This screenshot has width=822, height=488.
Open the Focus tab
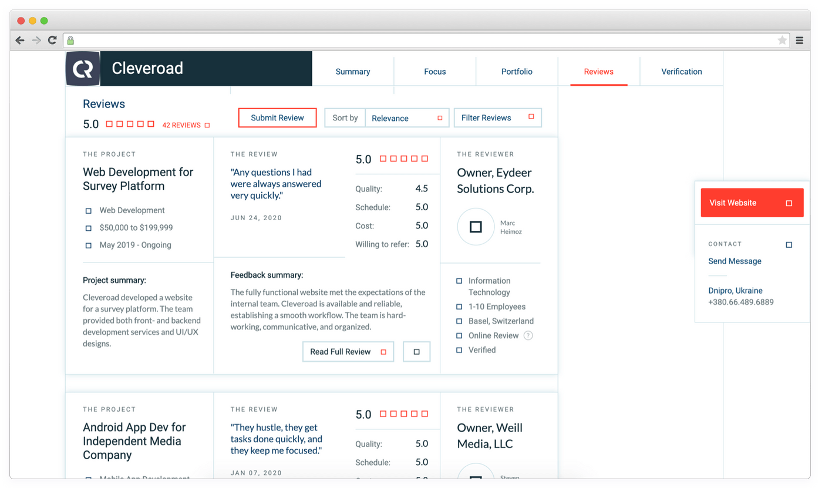tap(435, 72)
